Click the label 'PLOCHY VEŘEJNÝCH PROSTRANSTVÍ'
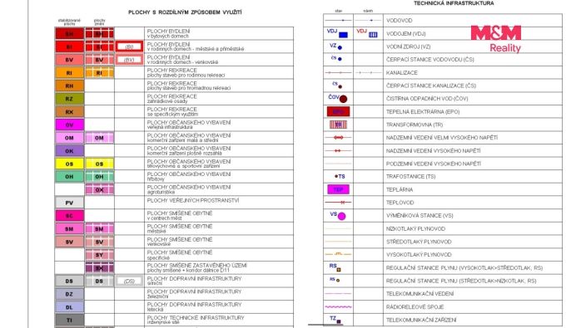The width and height of the screenshot is (571, 328). pos(193,200)
